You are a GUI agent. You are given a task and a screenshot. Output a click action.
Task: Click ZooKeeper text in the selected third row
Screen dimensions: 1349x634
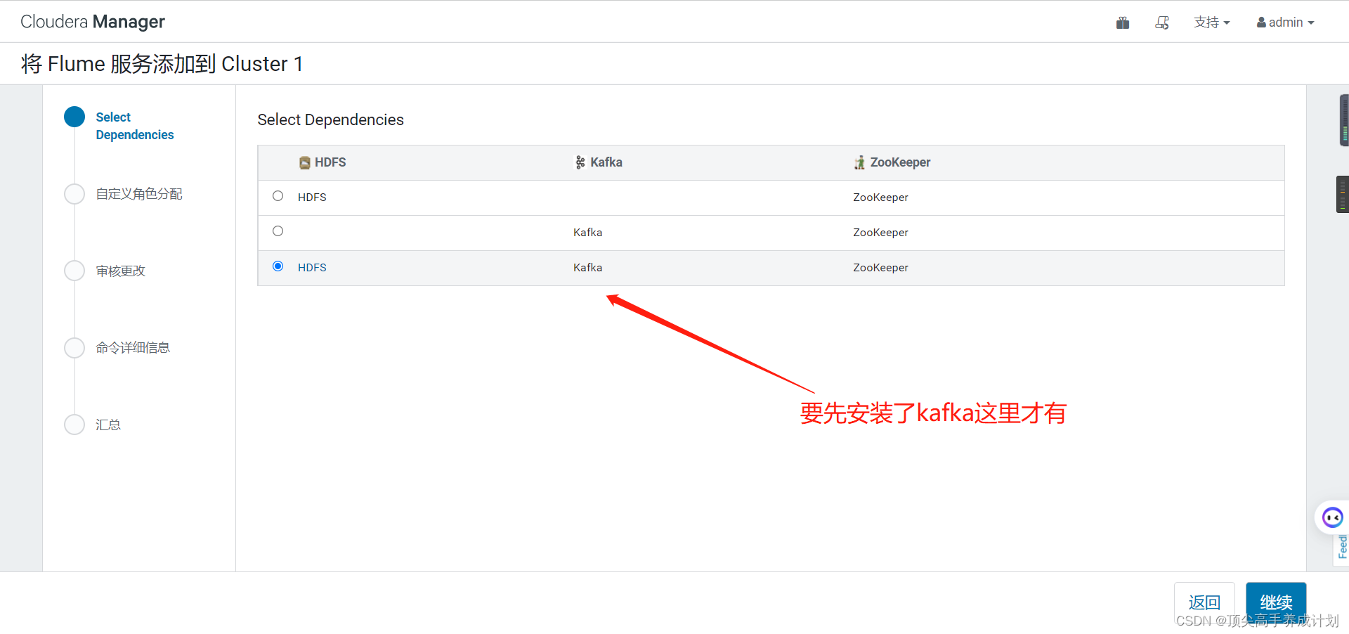(880, 268)
